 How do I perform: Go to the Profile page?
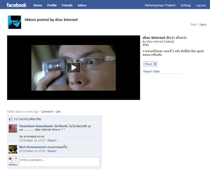(52, 5)
